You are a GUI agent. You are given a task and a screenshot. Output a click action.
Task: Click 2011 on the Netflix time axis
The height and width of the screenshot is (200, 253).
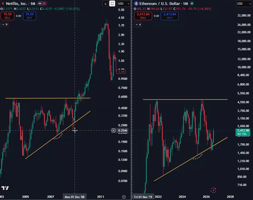100,197
